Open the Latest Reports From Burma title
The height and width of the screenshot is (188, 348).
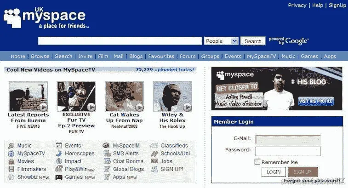pyautogui.click(x=28, y=118)
